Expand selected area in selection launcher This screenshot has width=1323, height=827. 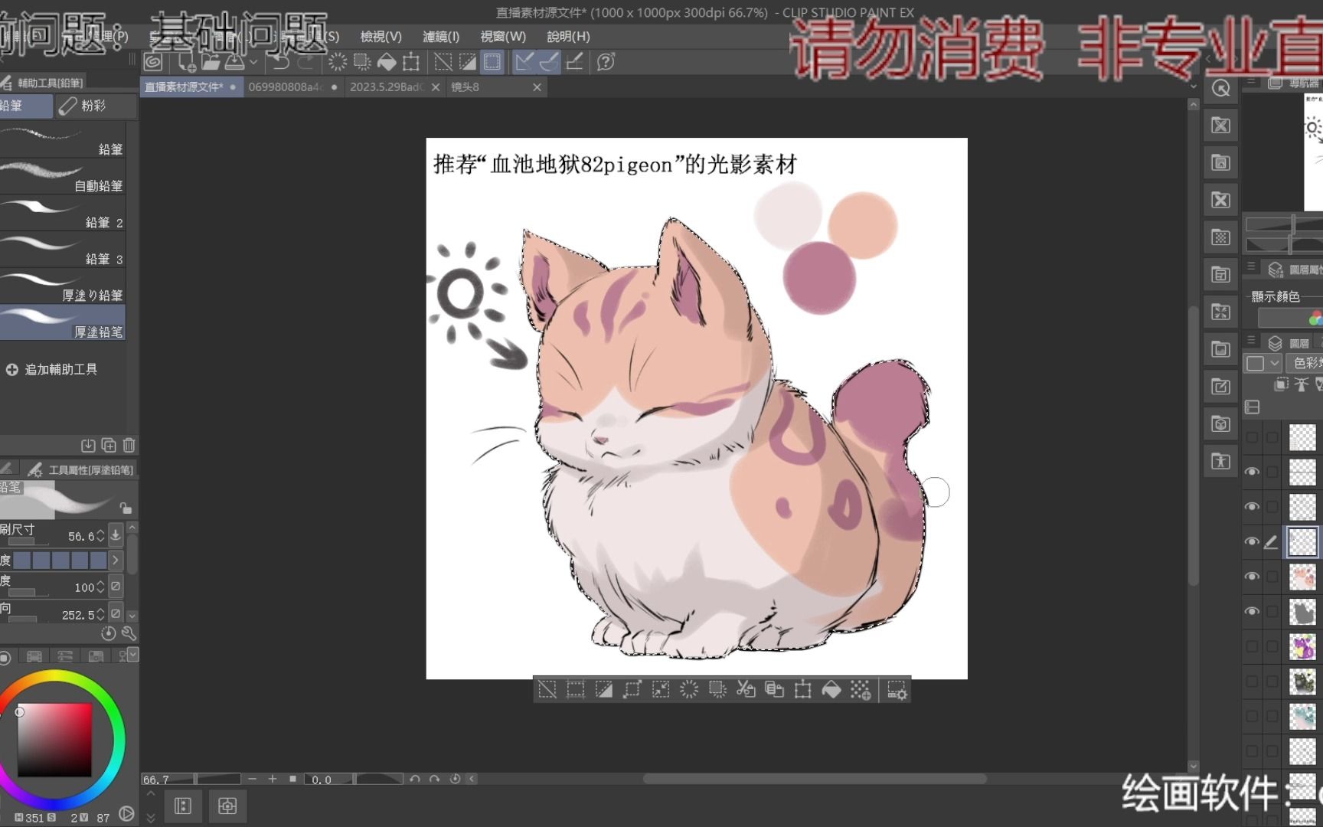click(x=632, y=690)
